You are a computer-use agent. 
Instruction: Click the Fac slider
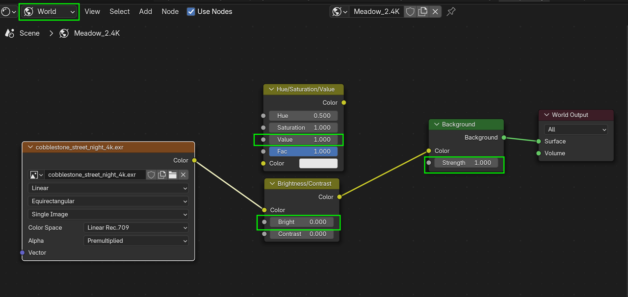click(x=303, y=151)
